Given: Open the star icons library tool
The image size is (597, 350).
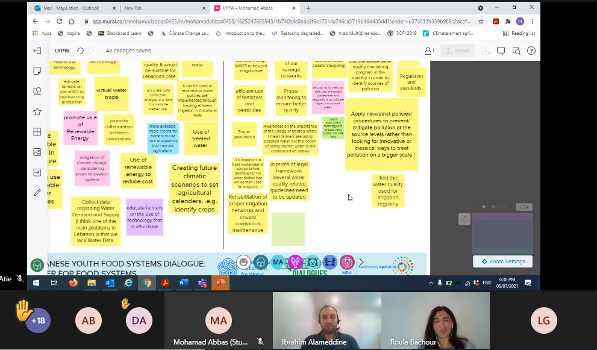Looking at the screenshot, I should point(37,111).
